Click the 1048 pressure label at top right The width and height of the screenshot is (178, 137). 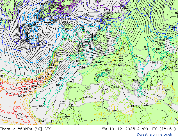click(x=174, y=13)
